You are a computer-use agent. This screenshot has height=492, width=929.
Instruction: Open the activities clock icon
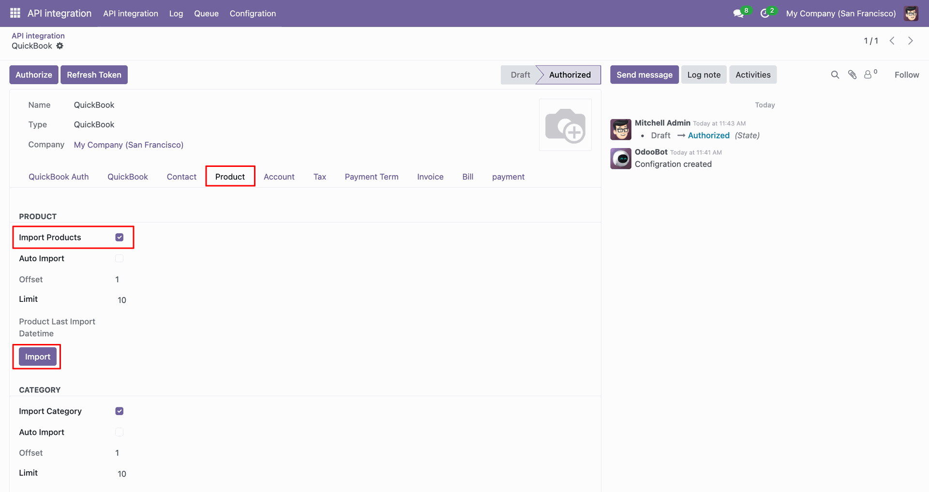click(765, 14)
